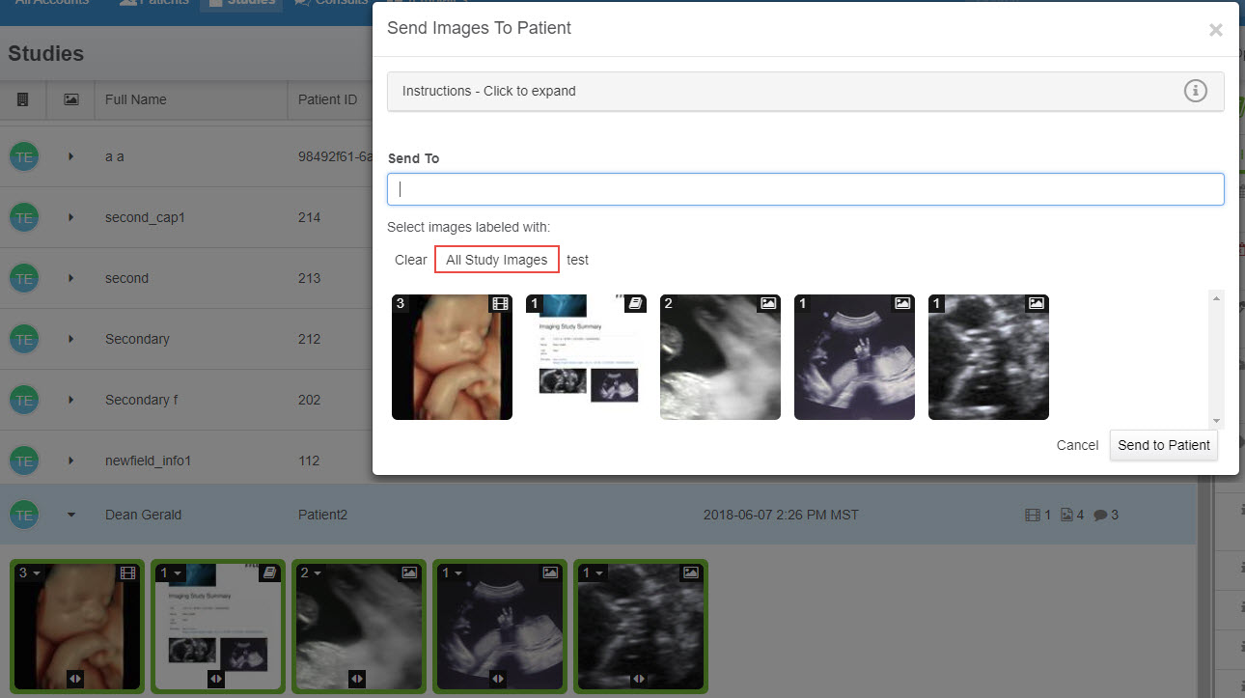Image resolution: width=1245 pixels, height=698 pixels.
Task: Open the '2' count dropdown on the green-bordered thumbnail
Action: pyautogui.click(x=310, y=572)
